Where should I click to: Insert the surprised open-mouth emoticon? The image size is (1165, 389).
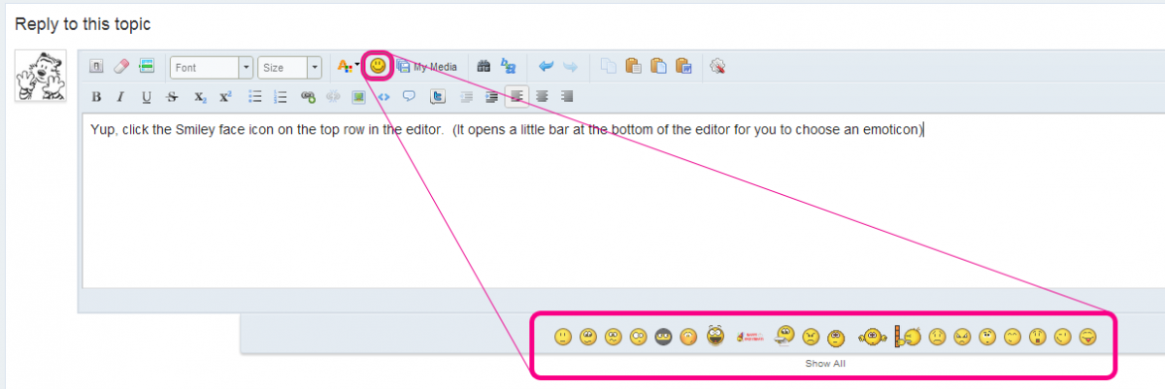point(1038,338)
